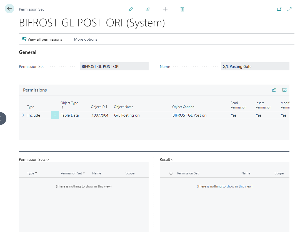Select the row using its arrow indicator
The width and height of the screenshot is (300, 237).
tap(22, 115)
